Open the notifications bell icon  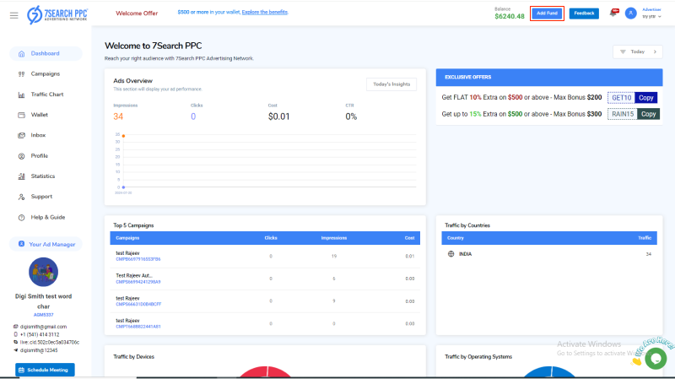pos(613,14)
